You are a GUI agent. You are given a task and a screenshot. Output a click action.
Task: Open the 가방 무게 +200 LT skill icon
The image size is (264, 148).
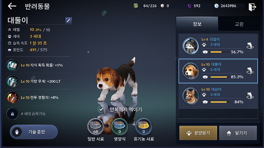click(12, 82)
